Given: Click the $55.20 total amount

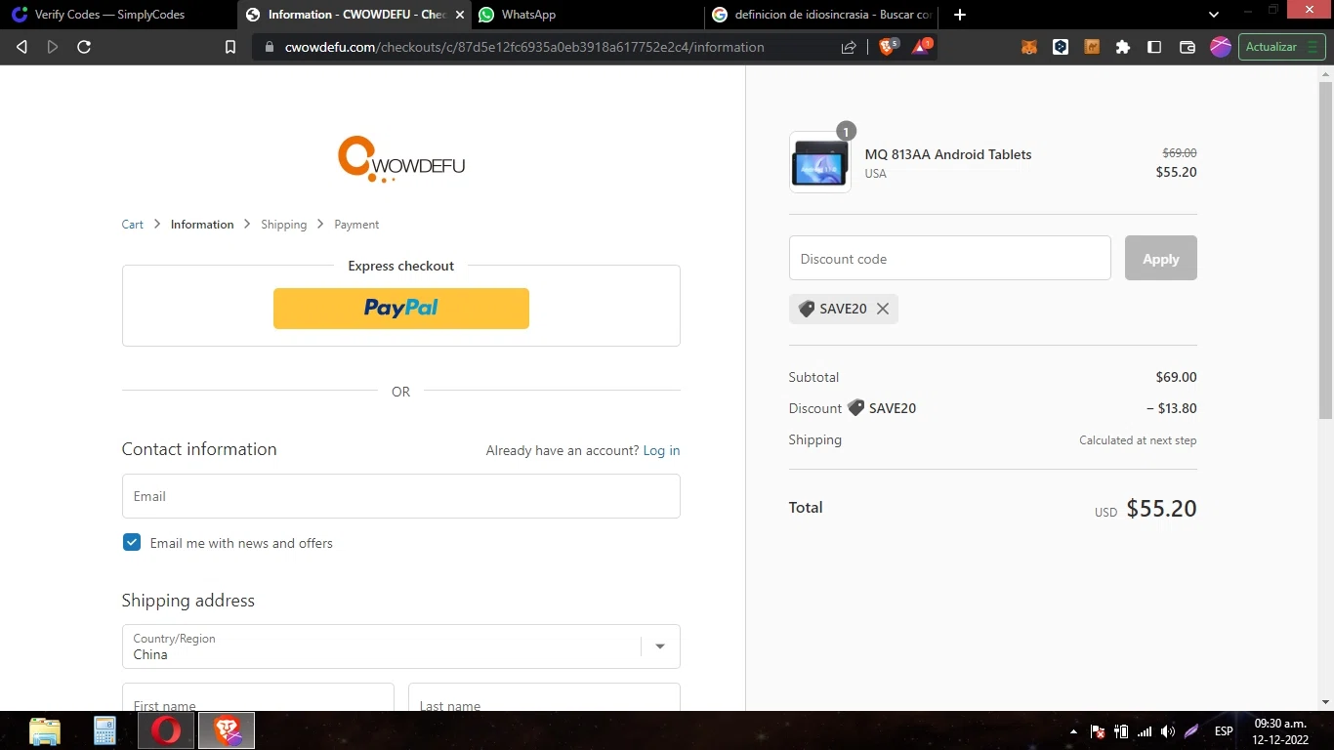Looking at the screenshot, I should [1161, 509].
